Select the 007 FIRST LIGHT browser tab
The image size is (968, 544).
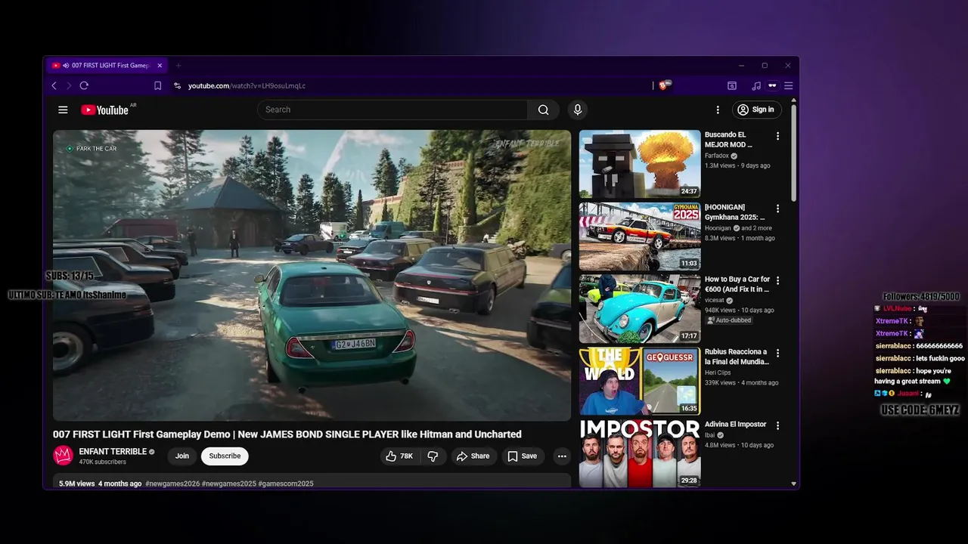pos(107,66)
